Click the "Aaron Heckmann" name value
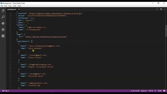The image size is (167, 94). [35, 48]
